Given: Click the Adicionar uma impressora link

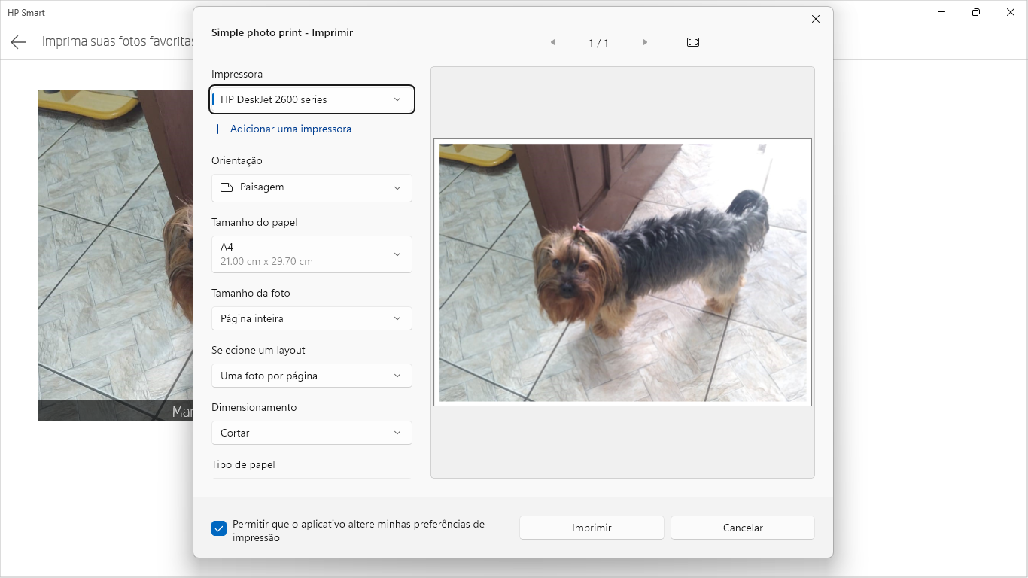Looking at the screenshot, I should [290, 129].
